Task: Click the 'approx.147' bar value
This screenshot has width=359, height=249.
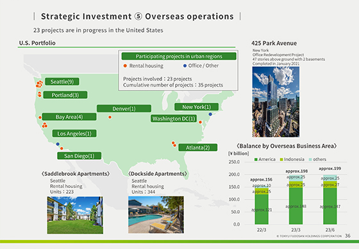Action: (330, 207)
